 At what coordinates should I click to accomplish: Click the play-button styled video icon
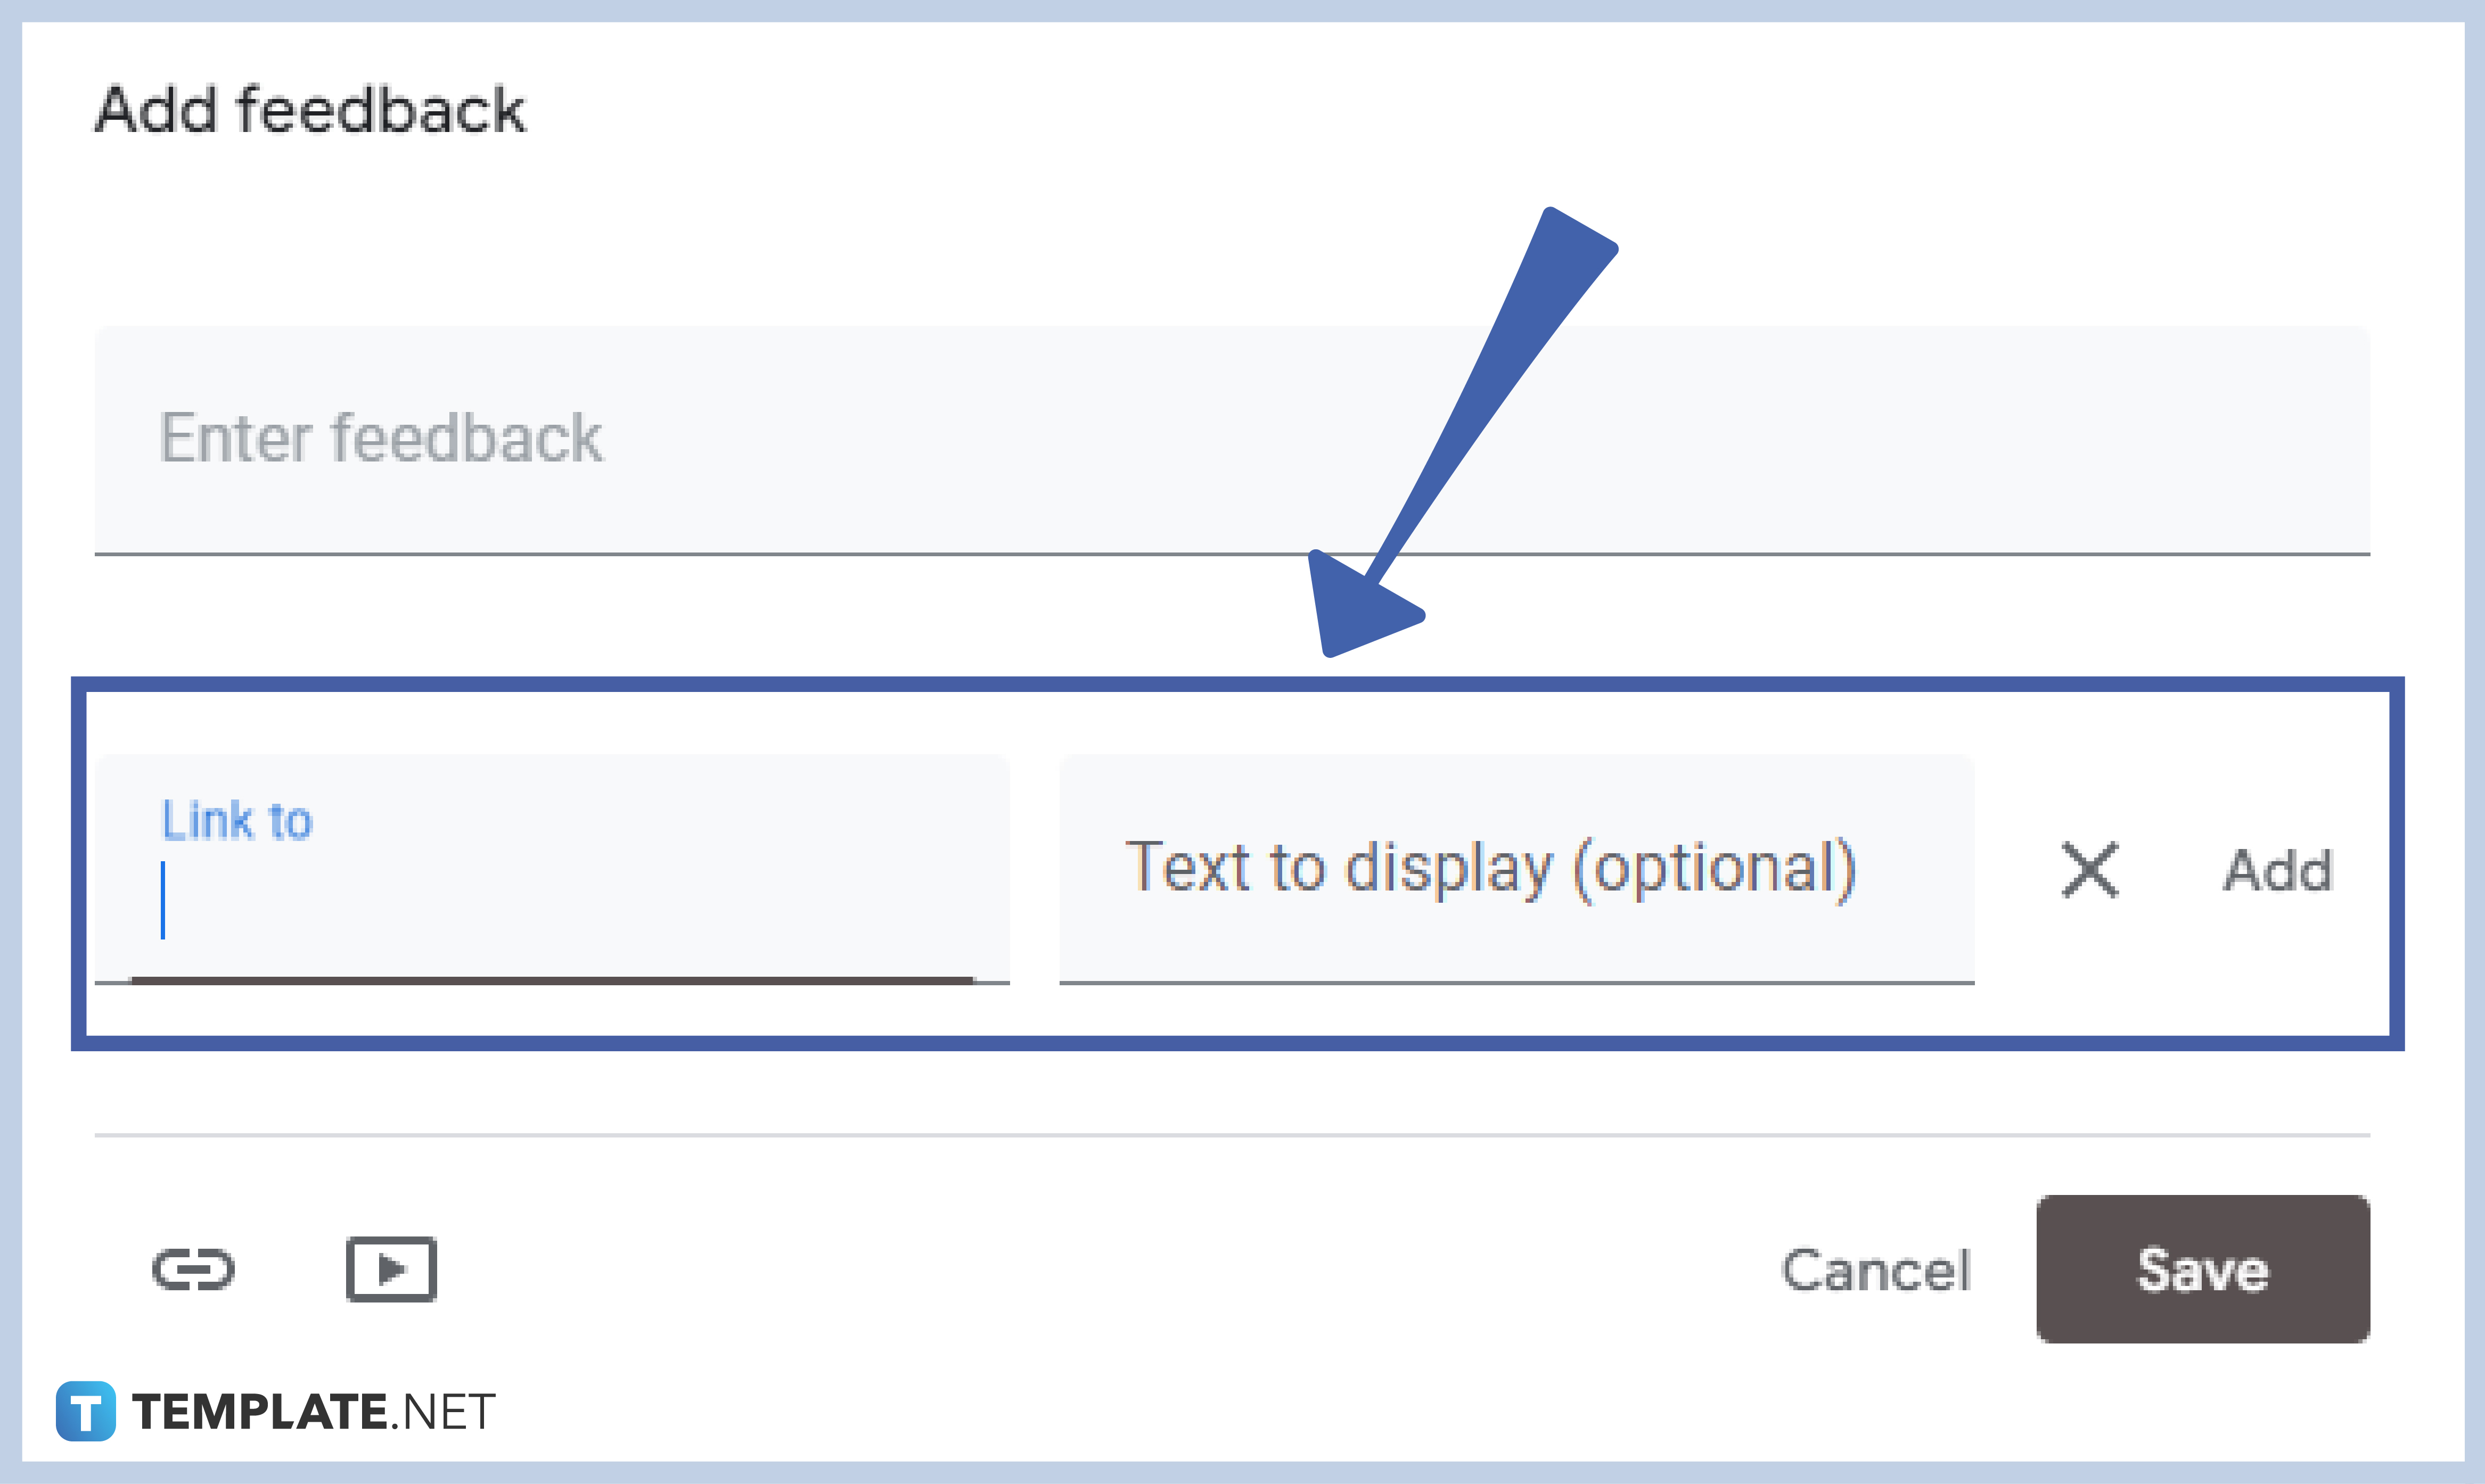pos(392,1270)
